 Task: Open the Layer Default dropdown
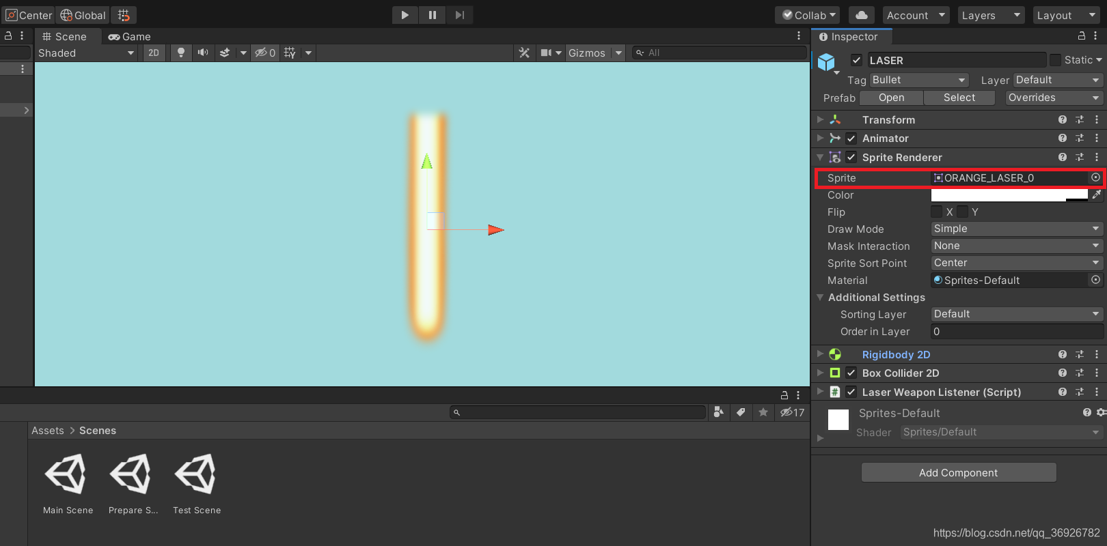coord(1058,80)
